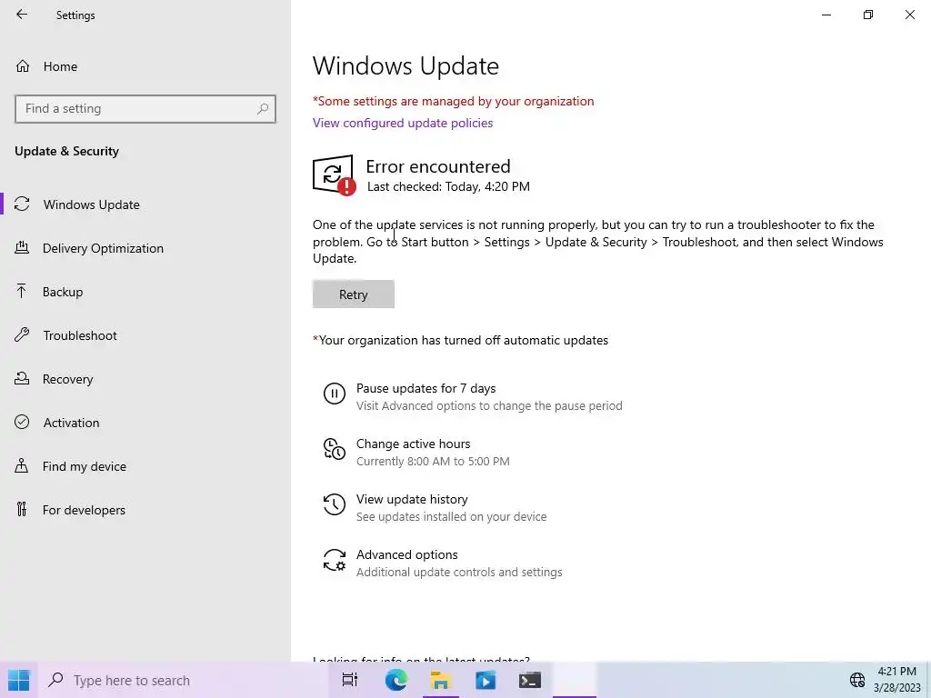Click the Update & Security heading
The image size is (931, 698).
pyautogui.click(x=66, y=151)
